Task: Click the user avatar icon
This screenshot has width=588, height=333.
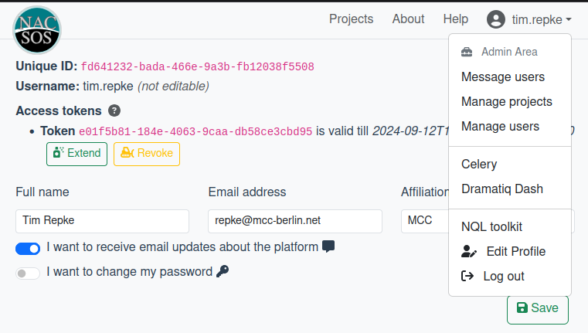Action: [496, 19]
